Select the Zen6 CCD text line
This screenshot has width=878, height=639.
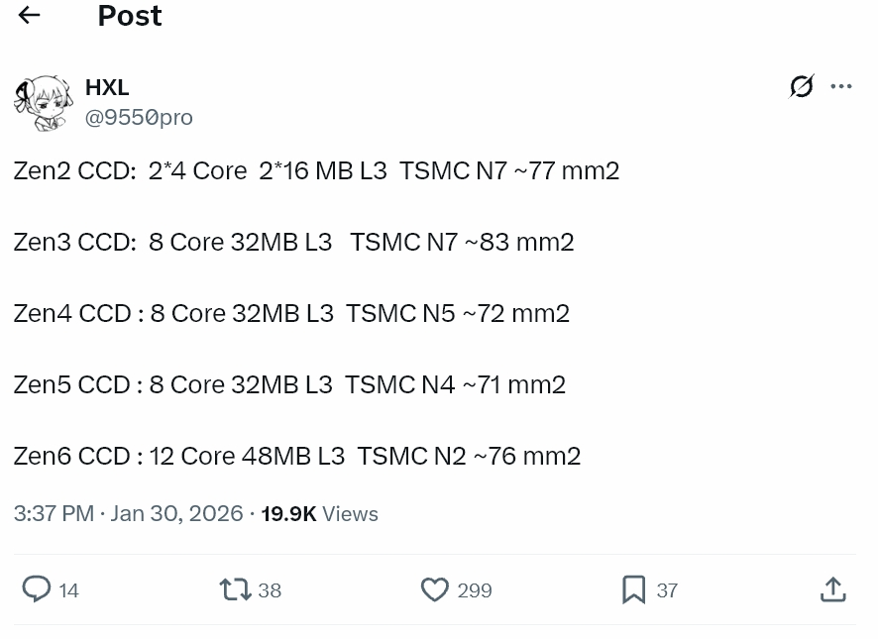coord(297,456)
